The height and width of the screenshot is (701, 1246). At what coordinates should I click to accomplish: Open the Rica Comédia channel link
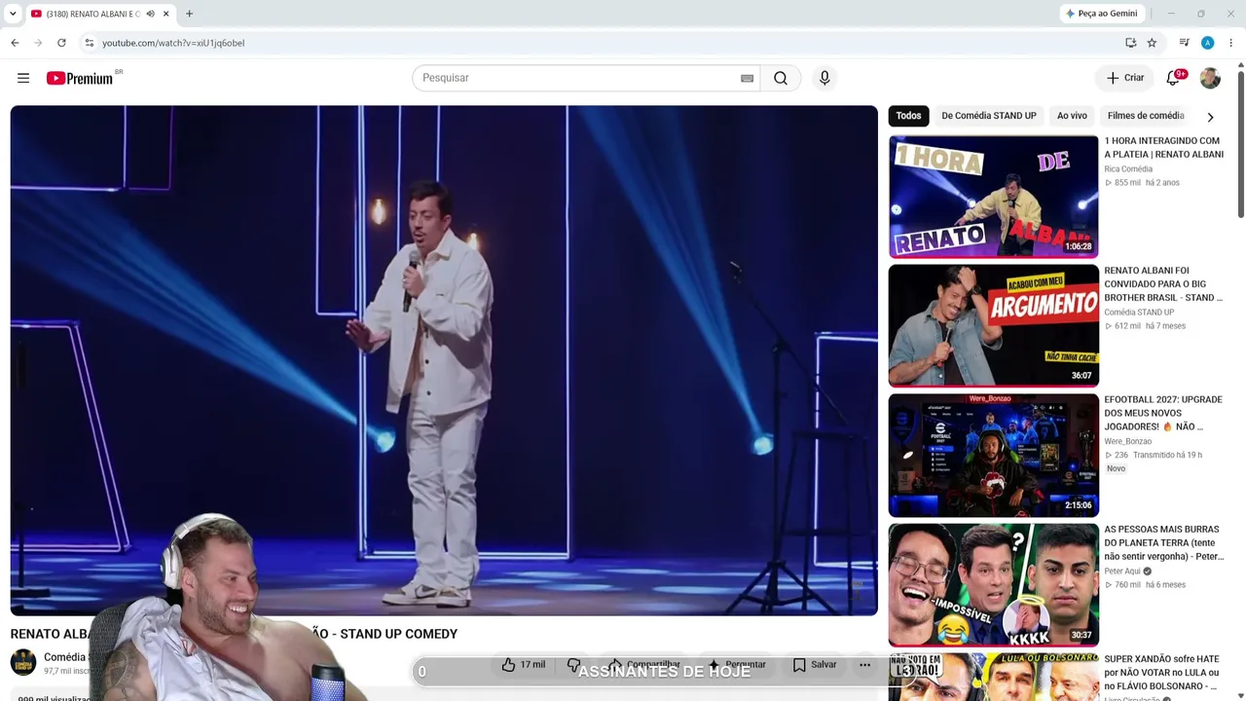click(1128, 169)
